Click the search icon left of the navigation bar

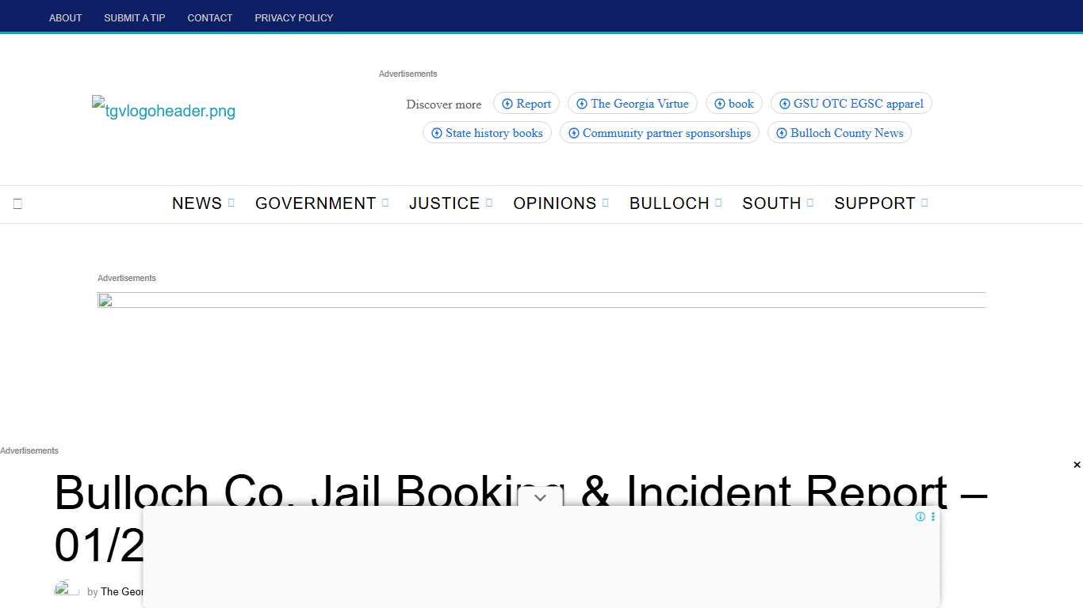[17, 203]
